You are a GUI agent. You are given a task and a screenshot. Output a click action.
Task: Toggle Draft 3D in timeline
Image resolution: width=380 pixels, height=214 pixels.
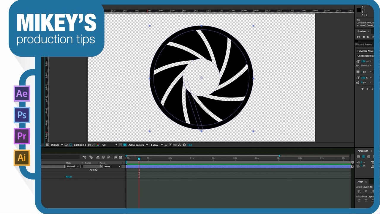click(x=91, y=157)
